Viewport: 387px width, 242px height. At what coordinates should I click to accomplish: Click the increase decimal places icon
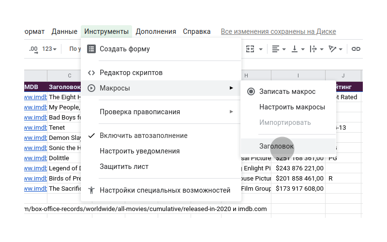33,49
